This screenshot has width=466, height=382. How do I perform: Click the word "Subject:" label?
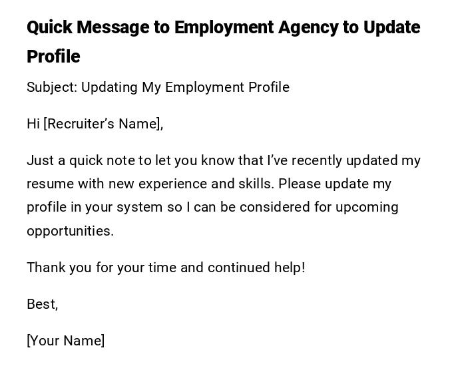click(52, 87)
